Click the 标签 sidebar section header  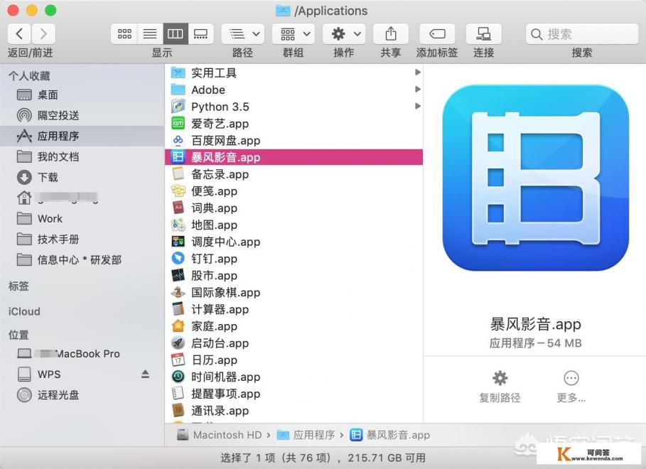(18, 286)
